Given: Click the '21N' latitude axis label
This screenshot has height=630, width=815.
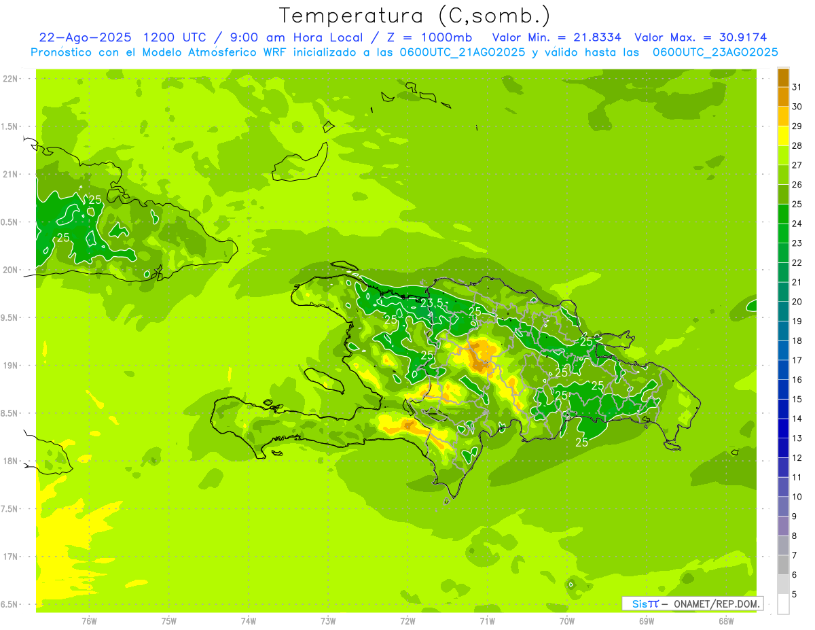Looking at the screenshot, I should click(10, 175).
